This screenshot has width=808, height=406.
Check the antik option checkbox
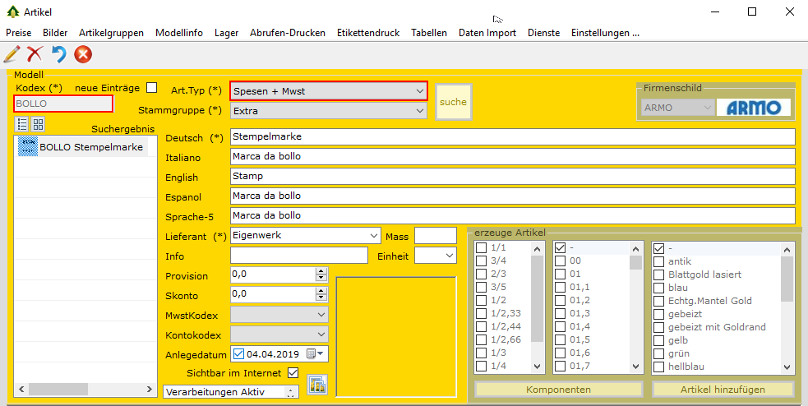point(659,261)
